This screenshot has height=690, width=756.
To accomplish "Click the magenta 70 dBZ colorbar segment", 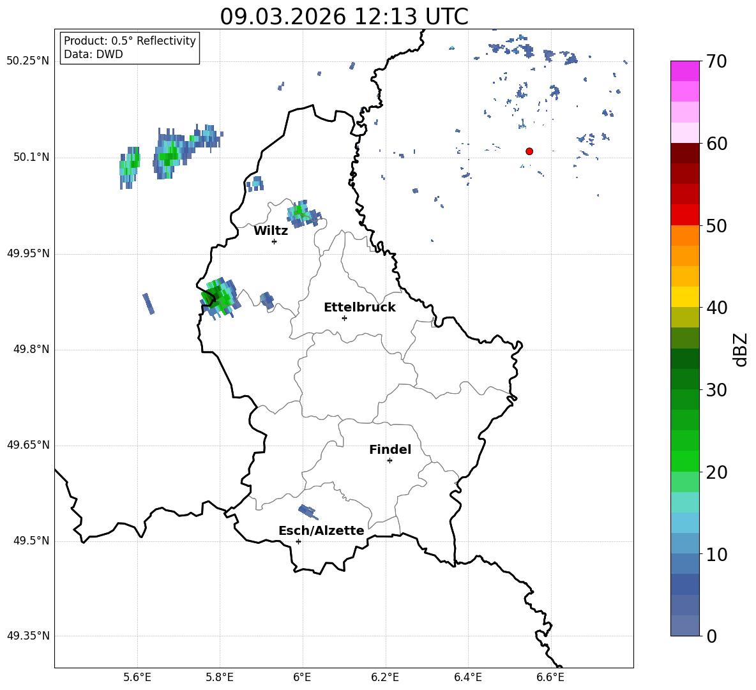I will coord(684,71).
